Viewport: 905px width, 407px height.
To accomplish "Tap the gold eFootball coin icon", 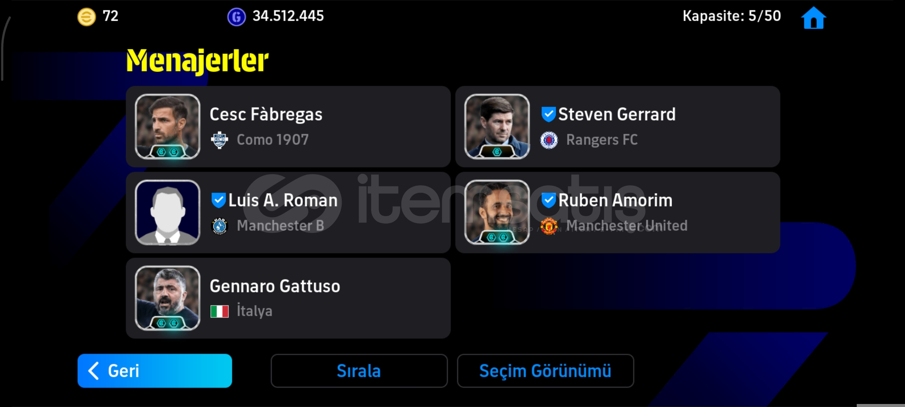I will pos(86,17).
